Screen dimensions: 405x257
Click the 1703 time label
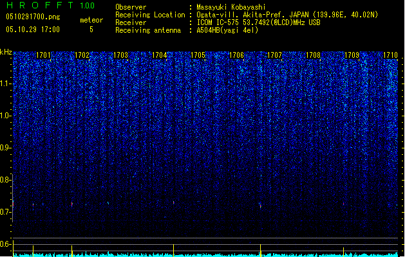[120, 55]
